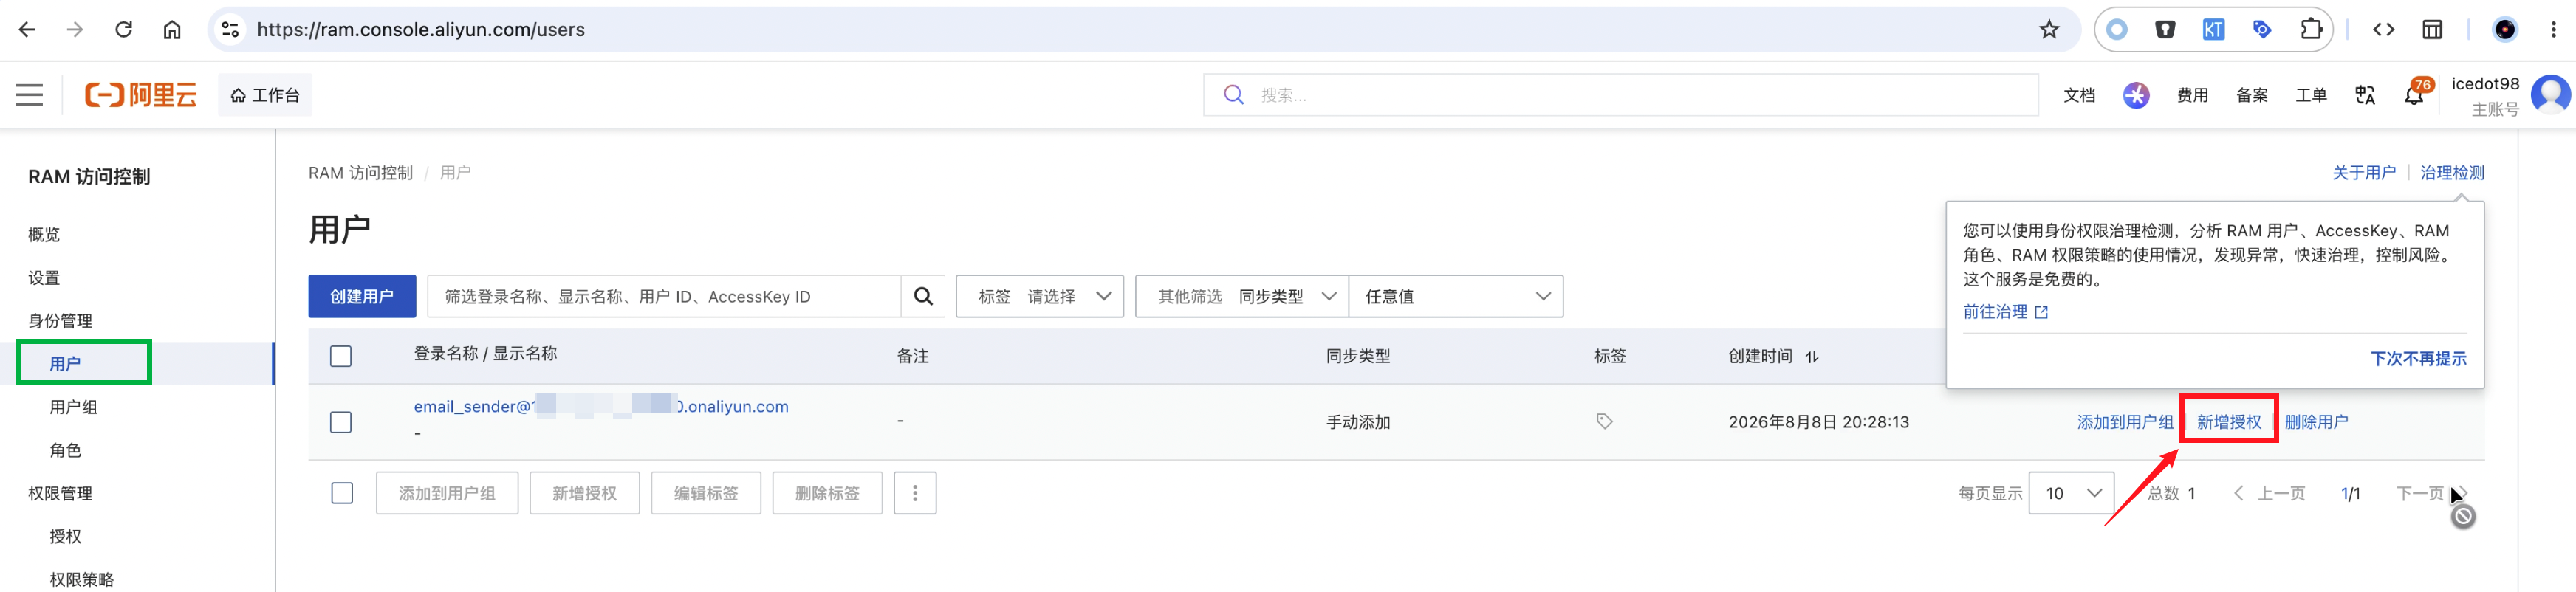The image size is (2576, 592).
Task: Click 添加到用户组 in the user row
Action: pos(2125,421)
